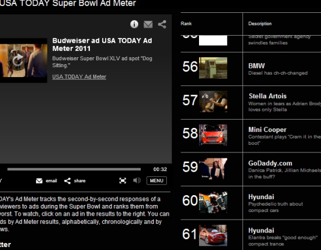Viewport: 321px width, 250px height.
Task: Click the share button below the video
Action: pos(75,180)
